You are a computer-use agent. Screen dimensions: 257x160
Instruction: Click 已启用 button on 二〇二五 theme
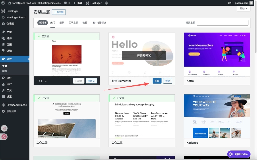(79, 81)
